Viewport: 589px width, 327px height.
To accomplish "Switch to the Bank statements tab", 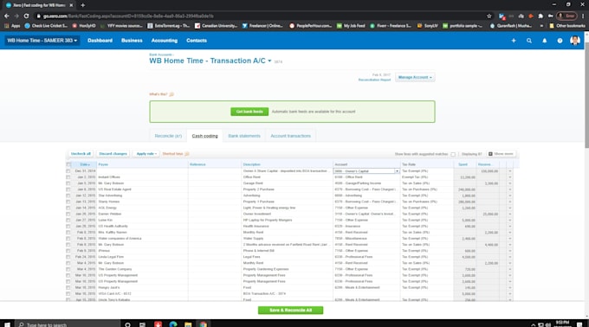I will [244, 136].
